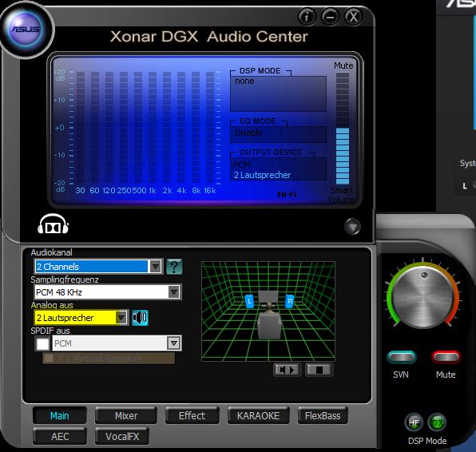Viewport: 476px width, 452px height.
Task: Click the question mark help icon
Action: (x=174, y=267)
